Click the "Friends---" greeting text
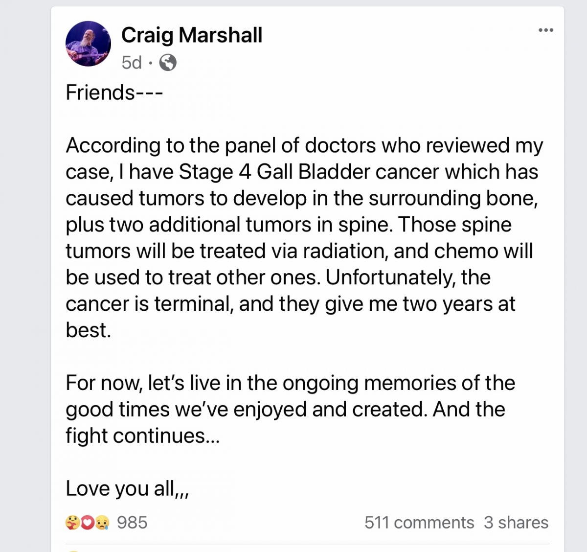Image resolution: width=587 pixels, height=552 pixels. pos(114,92)
